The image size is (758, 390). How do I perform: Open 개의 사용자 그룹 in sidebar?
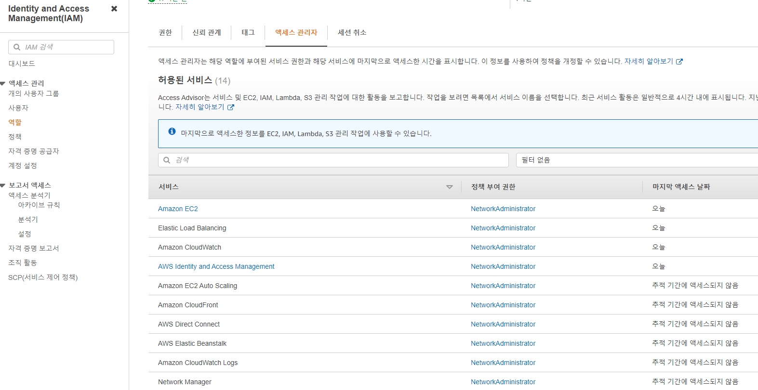point(34,93)
